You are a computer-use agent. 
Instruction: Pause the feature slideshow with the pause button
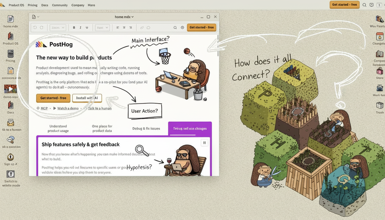(x=205, y=142)
